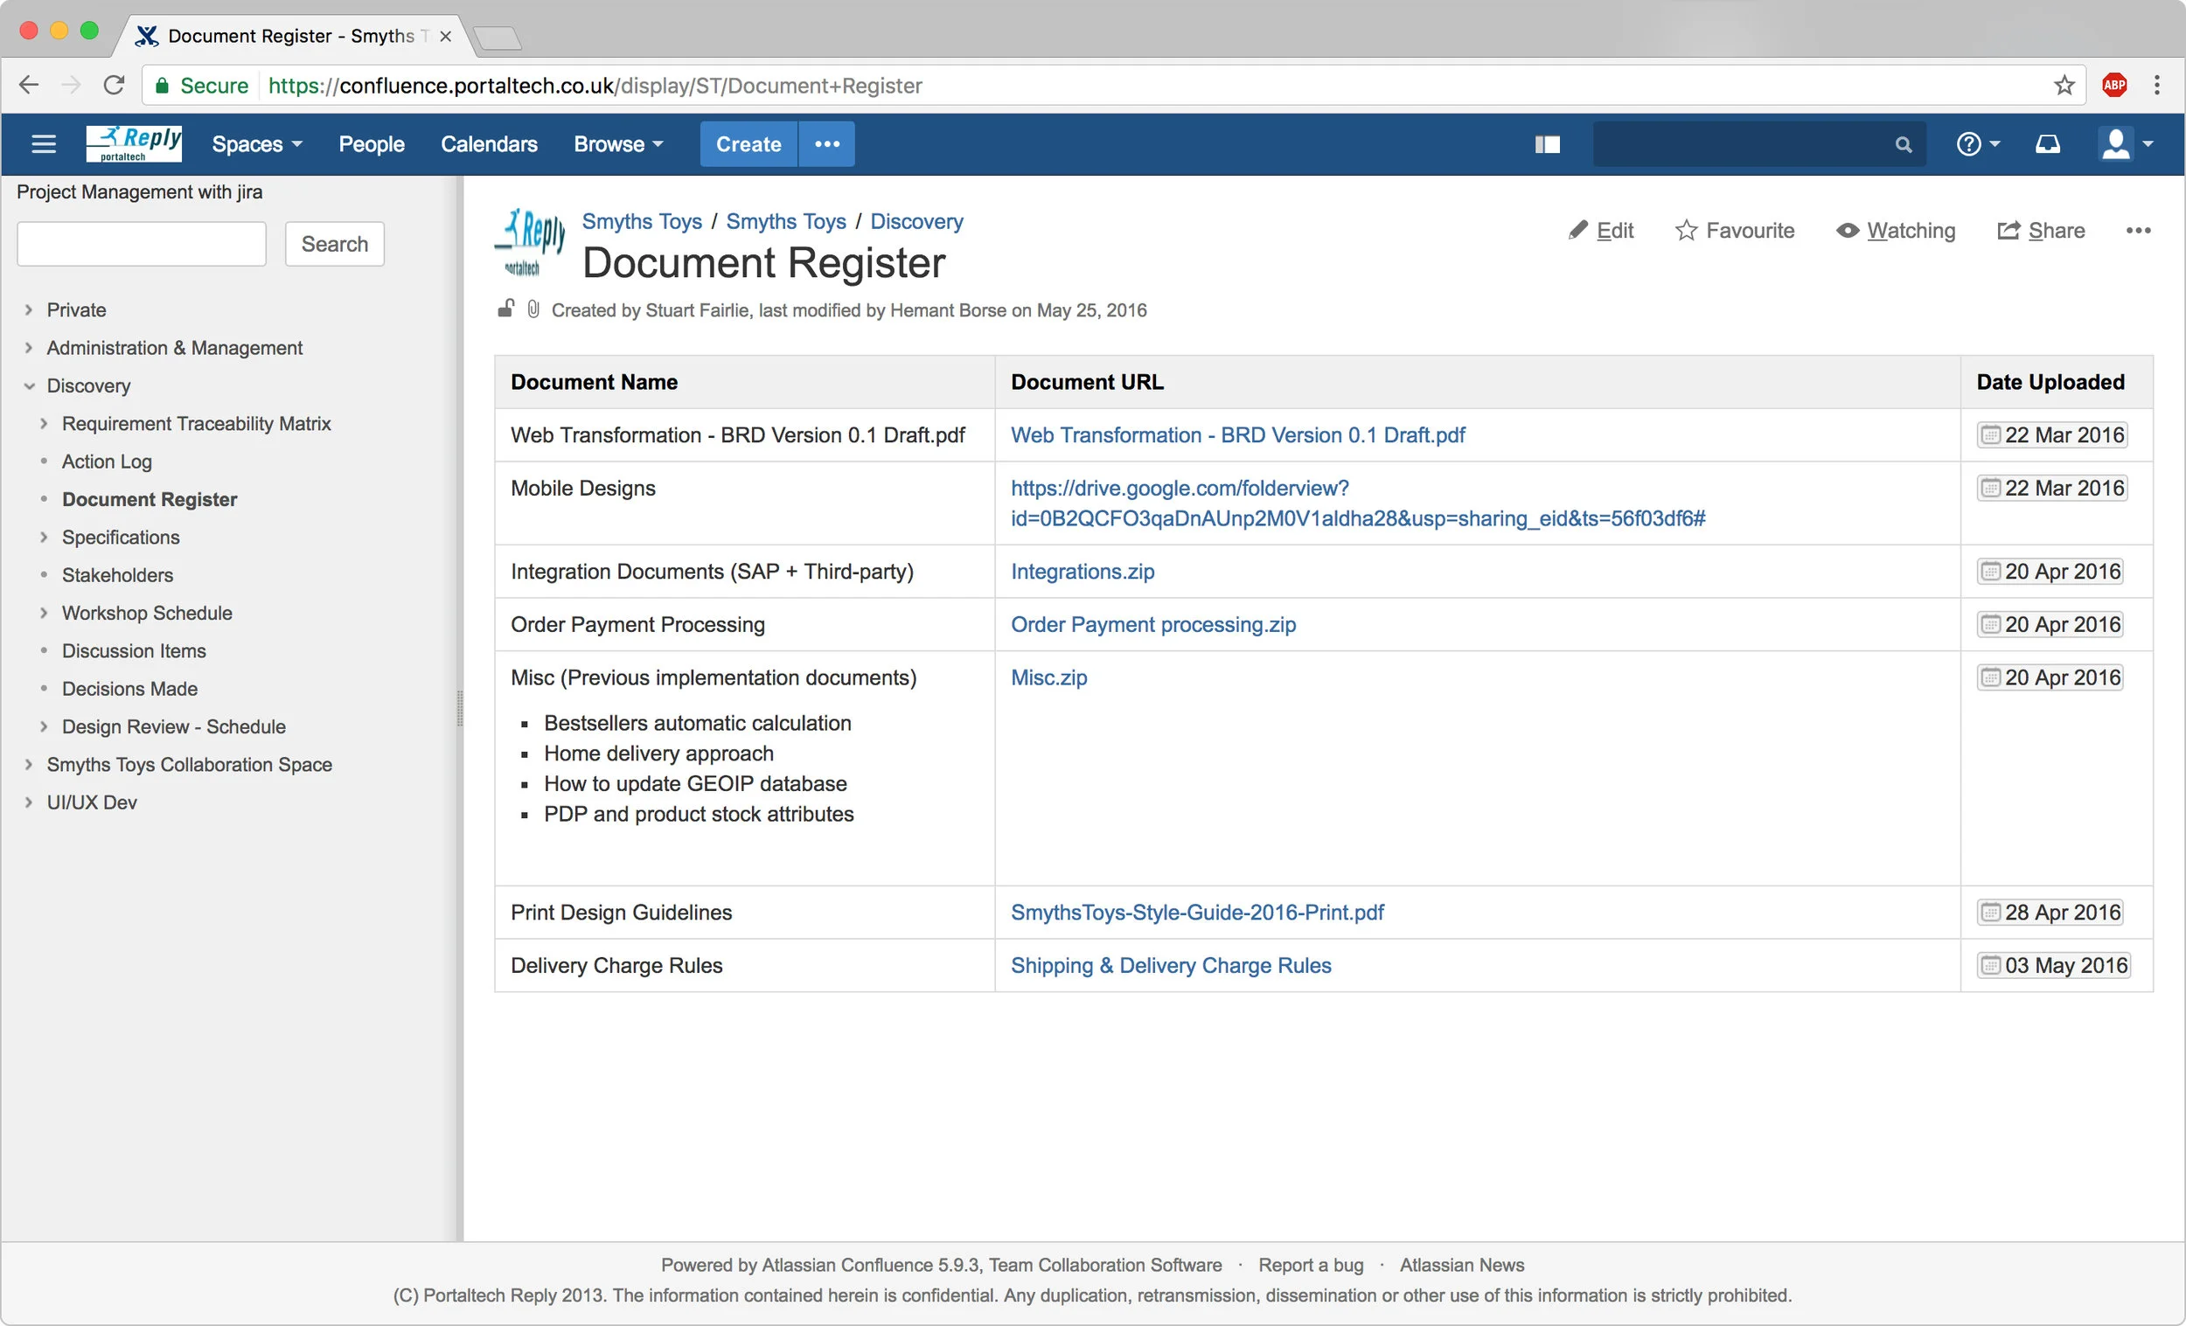The height and width of the screenshot is (1326, 2186).
Task: Expand the Workshop Schedule tree node
Action: tap(44, 613)
